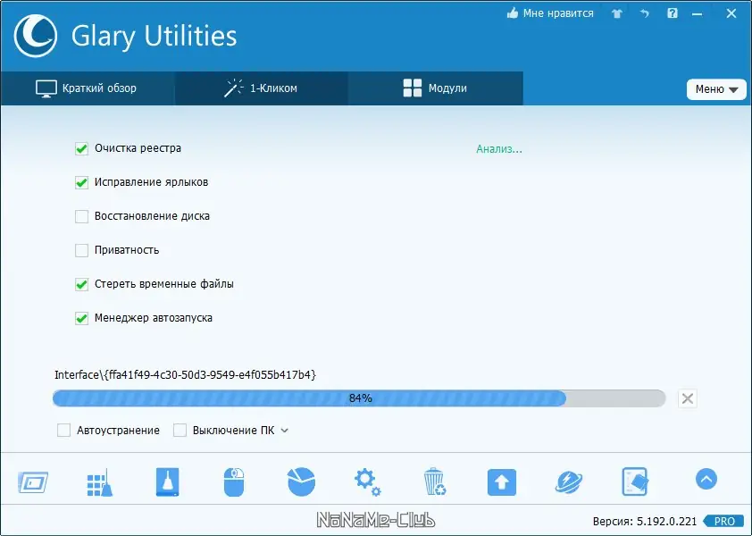Viewport: 752px width, 536px height.
Task: Select the '1-Кликом' tab
Action: (262, 88)
